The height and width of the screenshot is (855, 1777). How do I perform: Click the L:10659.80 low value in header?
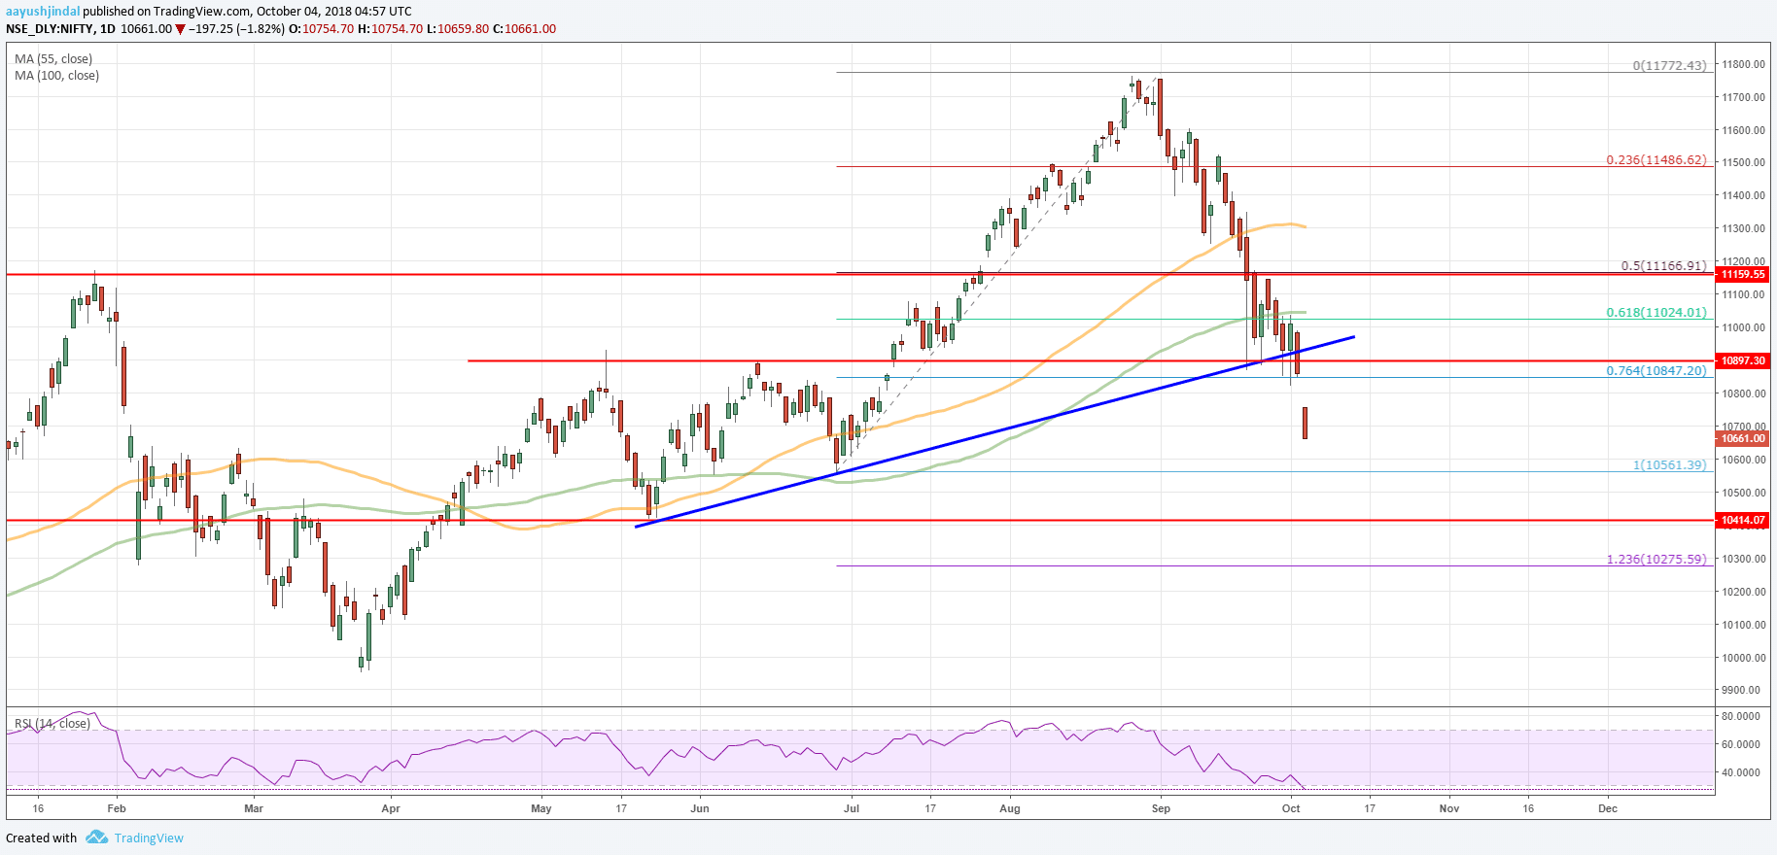point(458,29)
